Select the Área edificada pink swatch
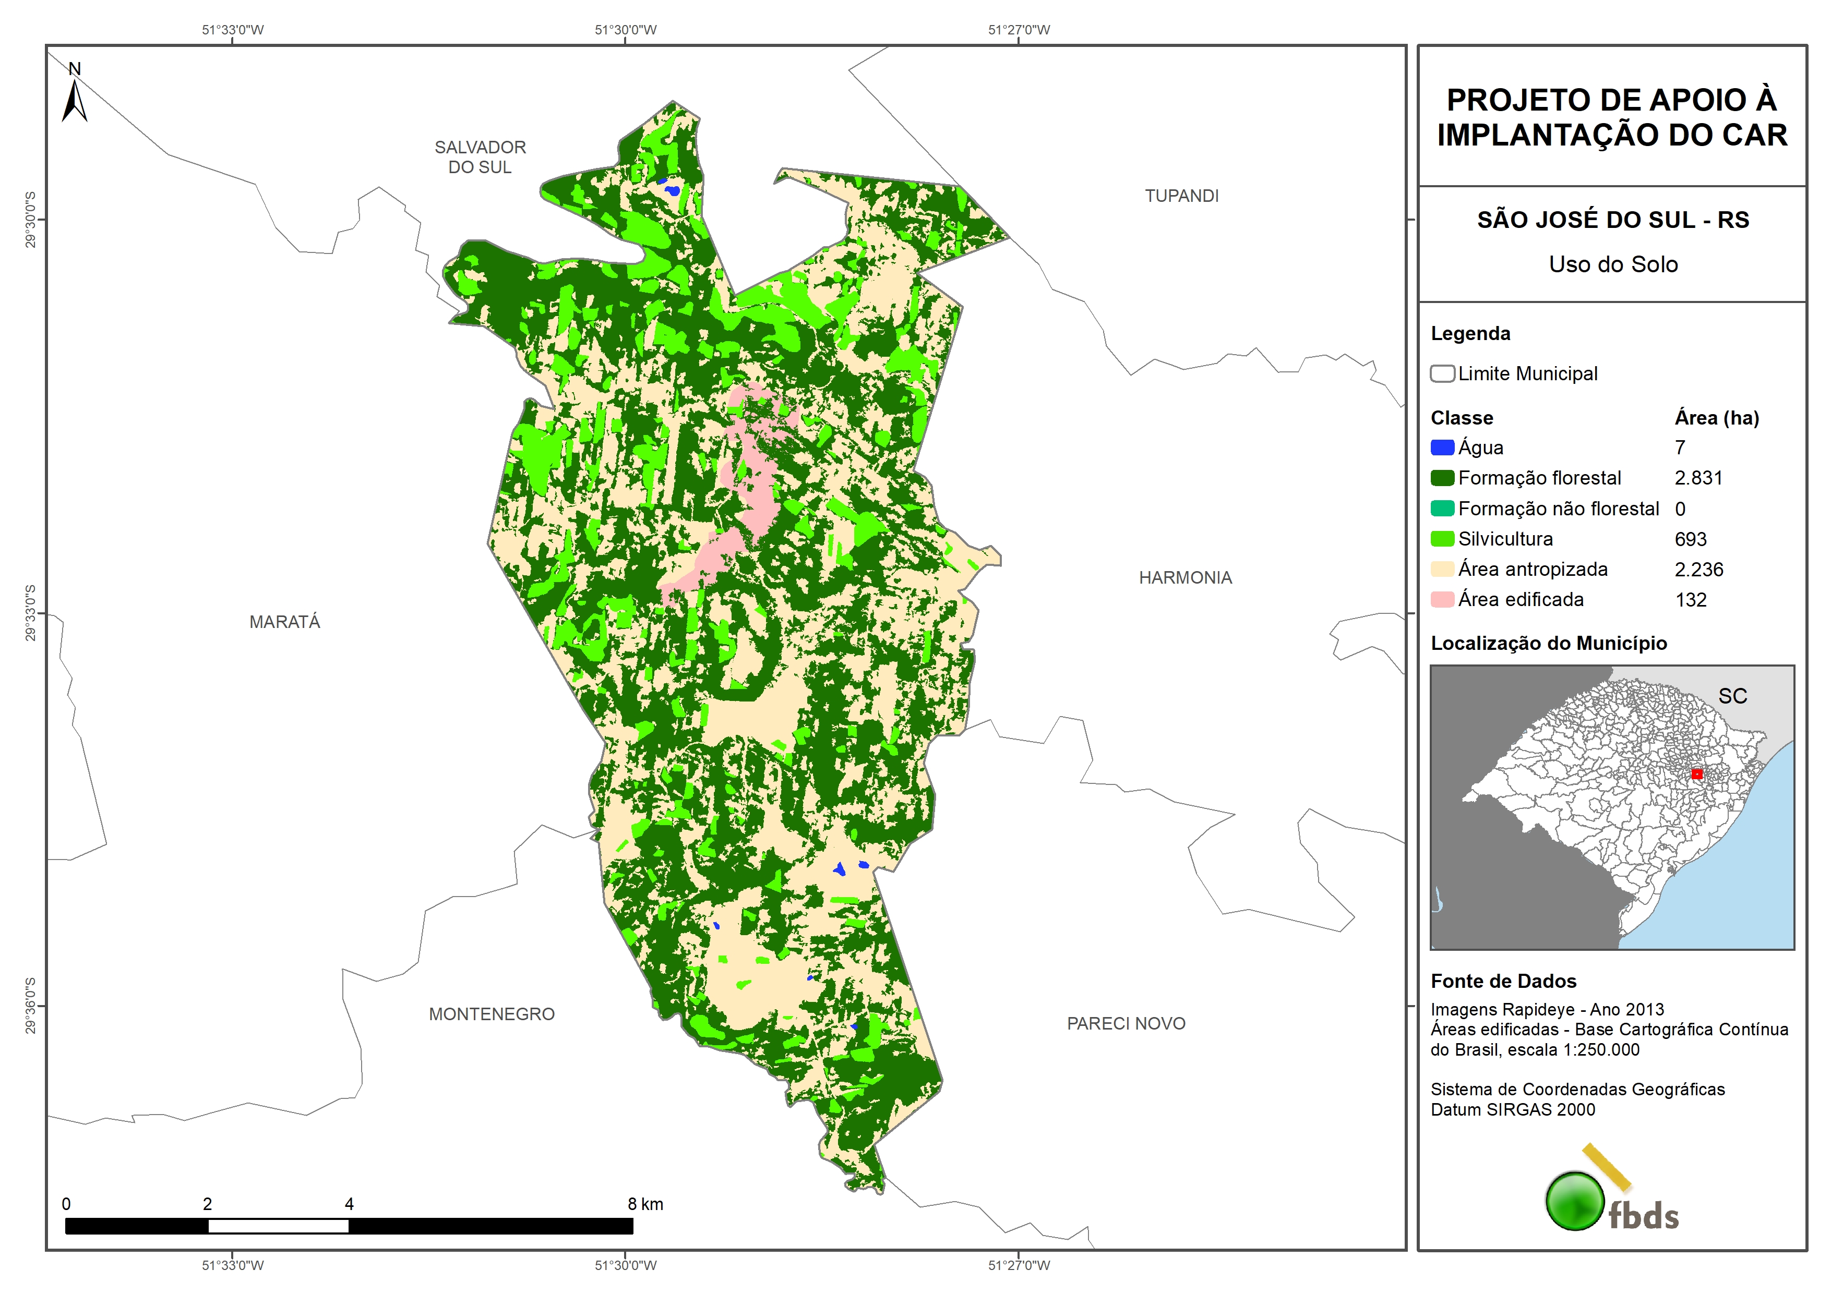 pos(1442,600)
